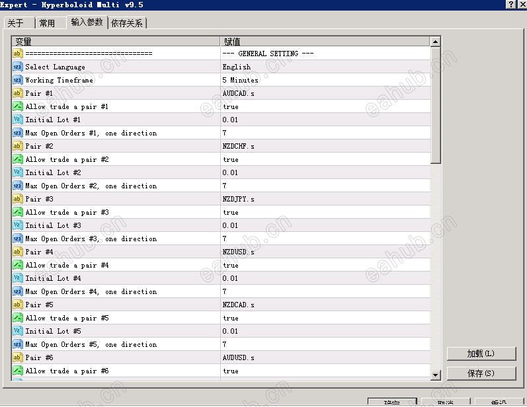Click the string icon beside Pair #1
Viewport: 527px width, 407px height.
[17, 93]
